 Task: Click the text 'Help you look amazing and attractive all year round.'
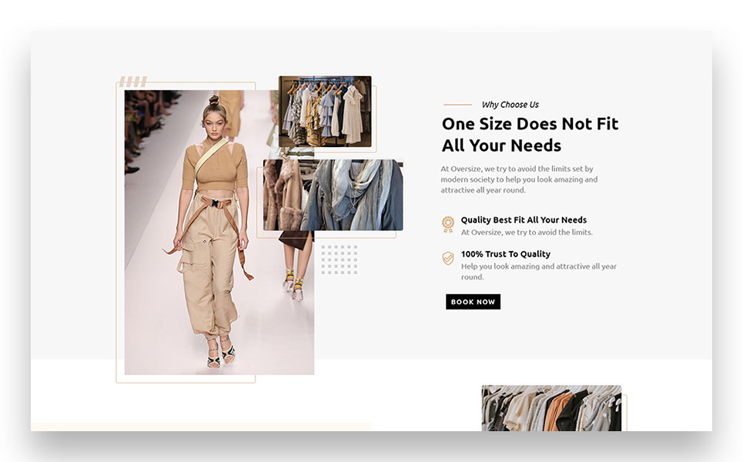[539, 272]
